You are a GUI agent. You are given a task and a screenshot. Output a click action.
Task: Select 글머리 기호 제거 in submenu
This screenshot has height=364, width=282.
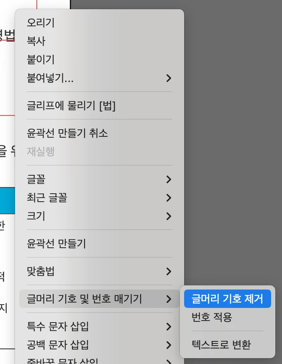click(x=228, y=299)
